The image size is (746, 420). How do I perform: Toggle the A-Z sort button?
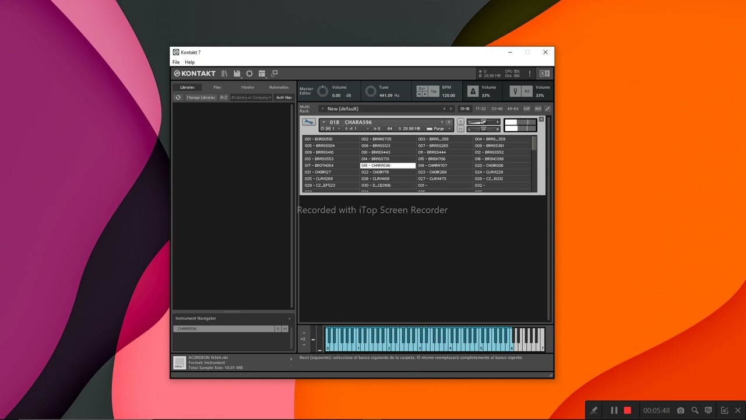tap(224, 97)
